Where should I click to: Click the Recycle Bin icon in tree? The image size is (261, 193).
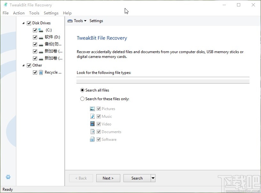tap(41, 72)
